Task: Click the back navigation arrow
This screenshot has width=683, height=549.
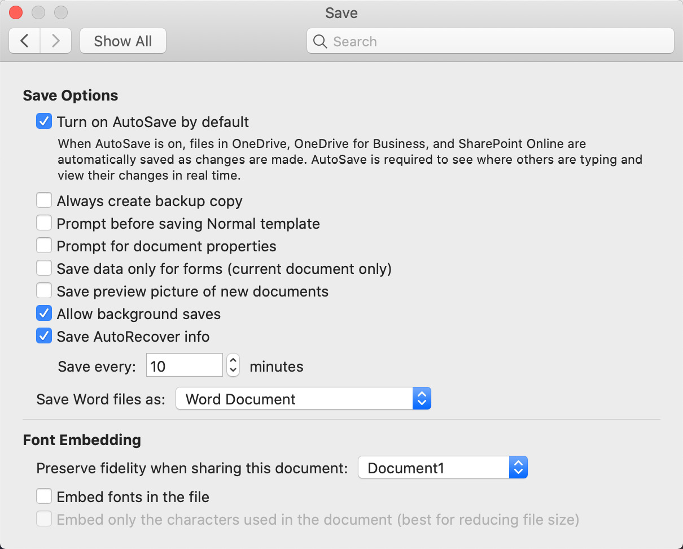Action: [24, 41]
